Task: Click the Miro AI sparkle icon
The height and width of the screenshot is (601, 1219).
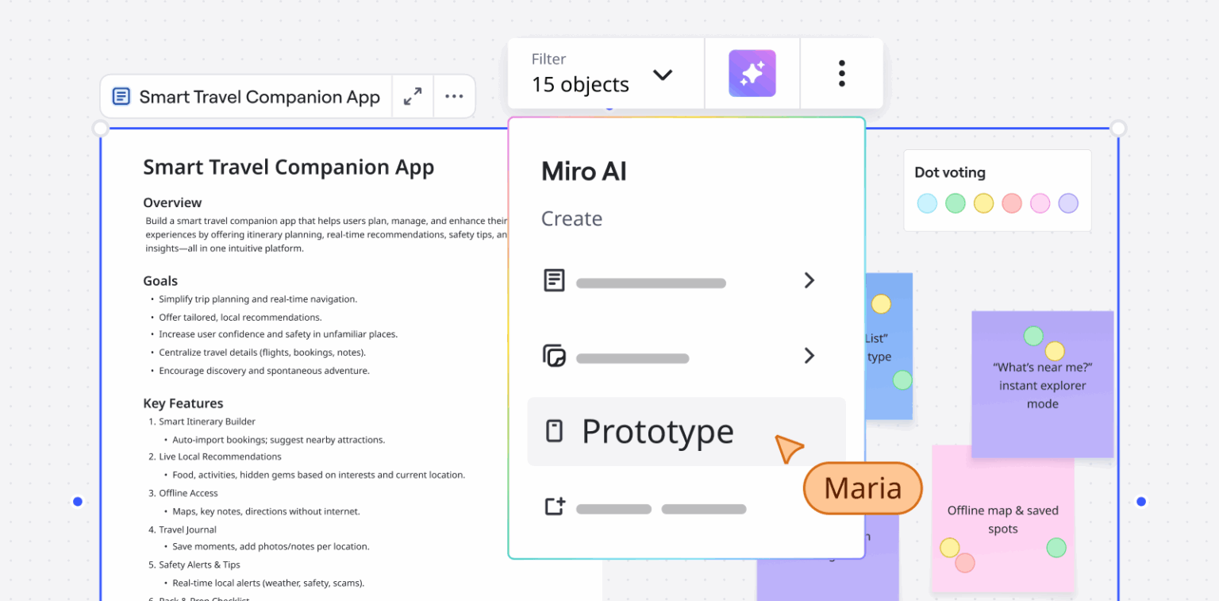Action: click(x=752, y=74)
